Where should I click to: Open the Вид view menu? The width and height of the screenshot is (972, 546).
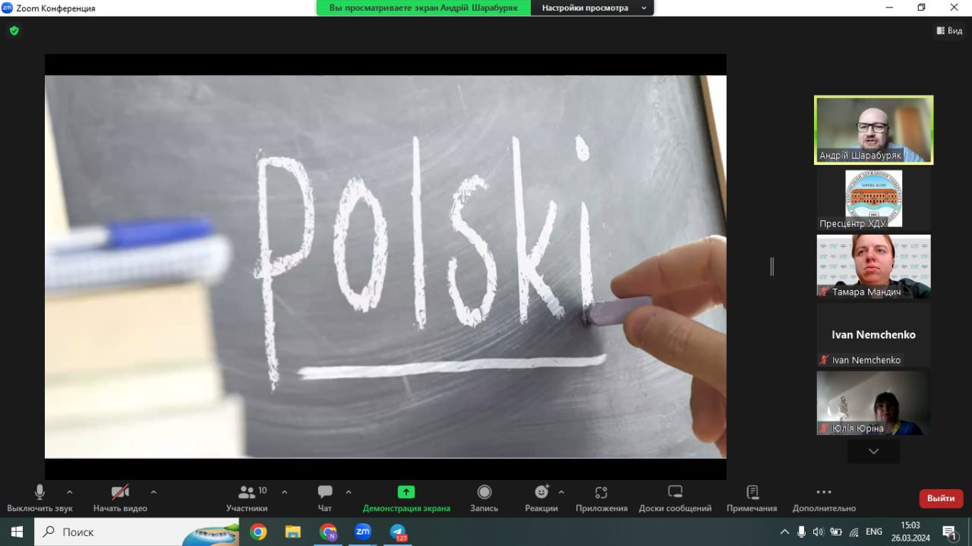949,30
